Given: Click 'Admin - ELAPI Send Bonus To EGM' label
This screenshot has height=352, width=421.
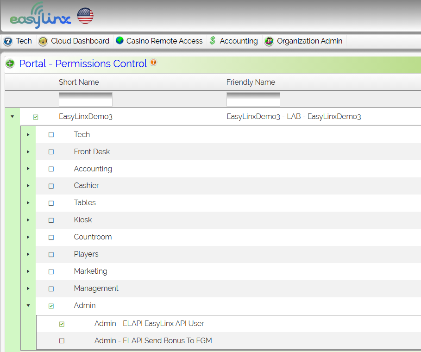Looking at the screenshot, I should tap(153, 341).
